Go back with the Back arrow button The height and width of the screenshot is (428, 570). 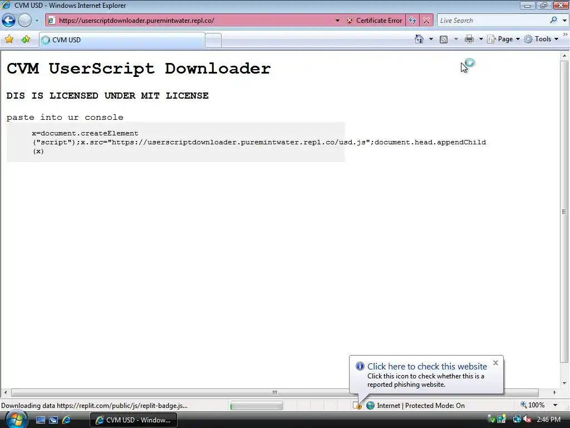[9, 21]
